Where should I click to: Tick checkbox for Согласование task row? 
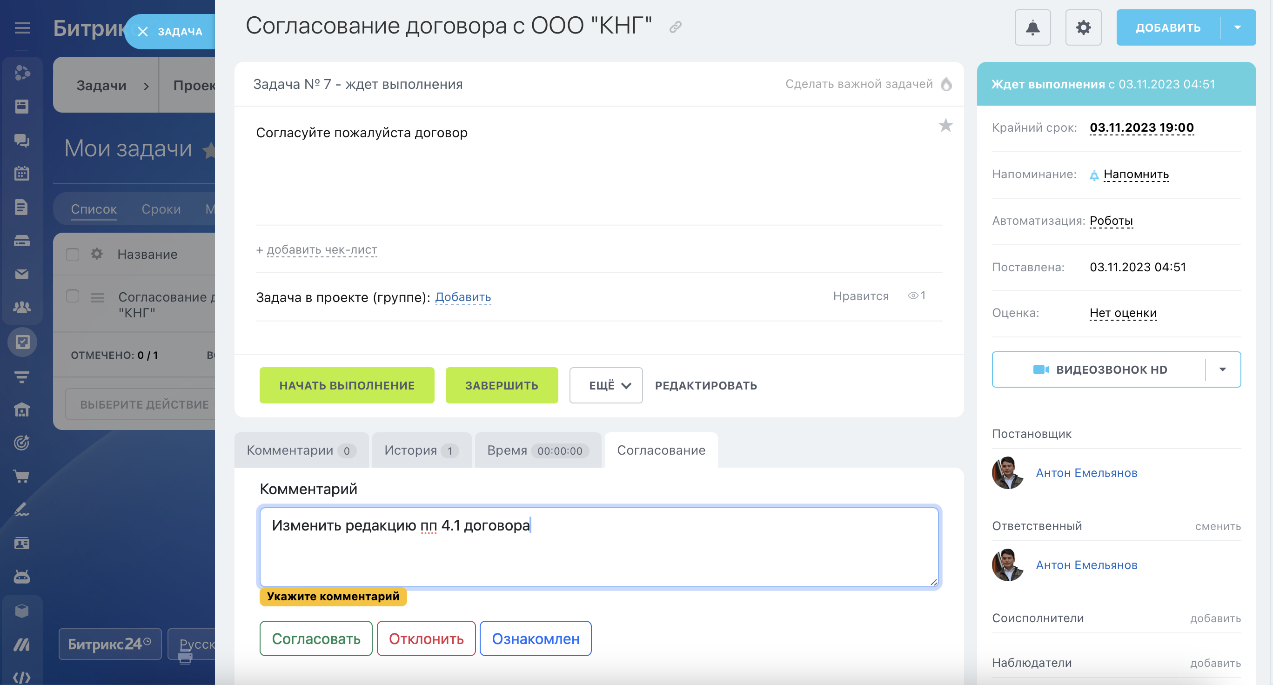tap(73, 296)
